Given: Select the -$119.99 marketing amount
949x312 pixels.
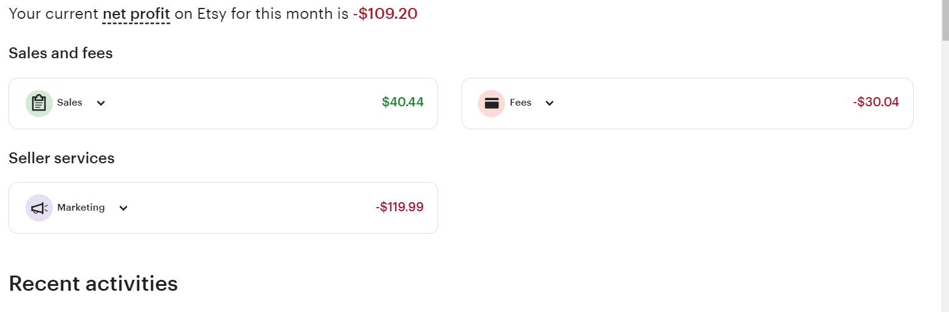Looking at the screenshot, I should [399, 208].
